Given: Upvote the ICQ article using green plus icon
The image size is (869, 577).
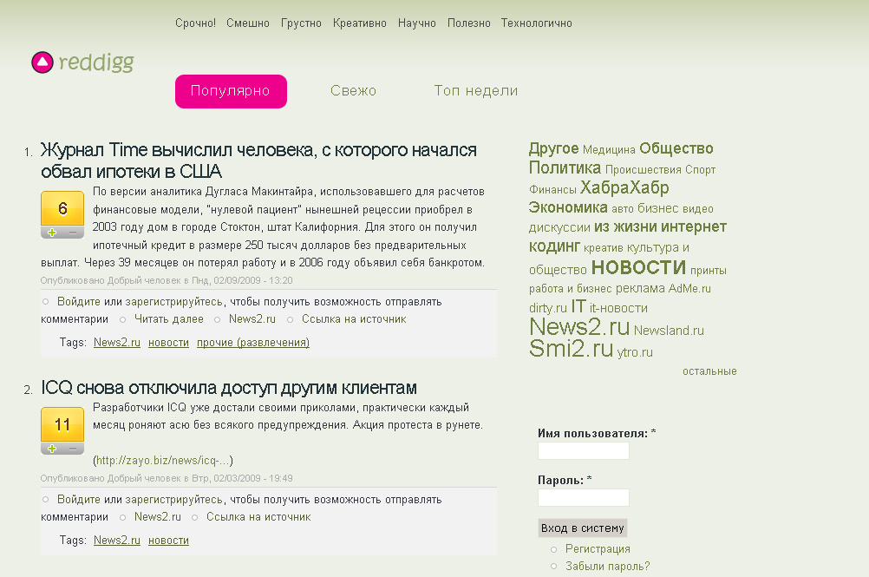Looking at the screenshot, I should click(x=50, y=448).
